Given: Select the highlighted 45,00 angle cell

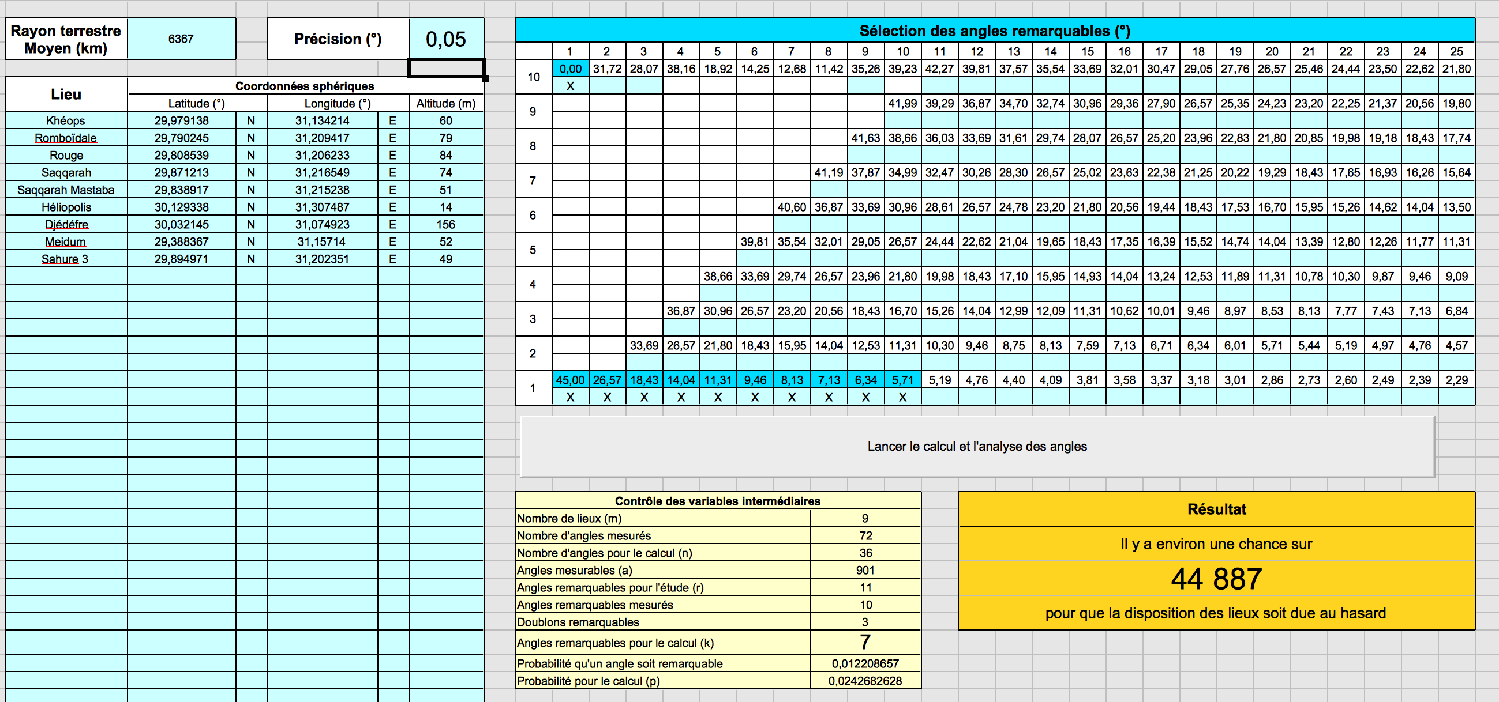Looking at the screenshot, I should click(x=570, y=380).
